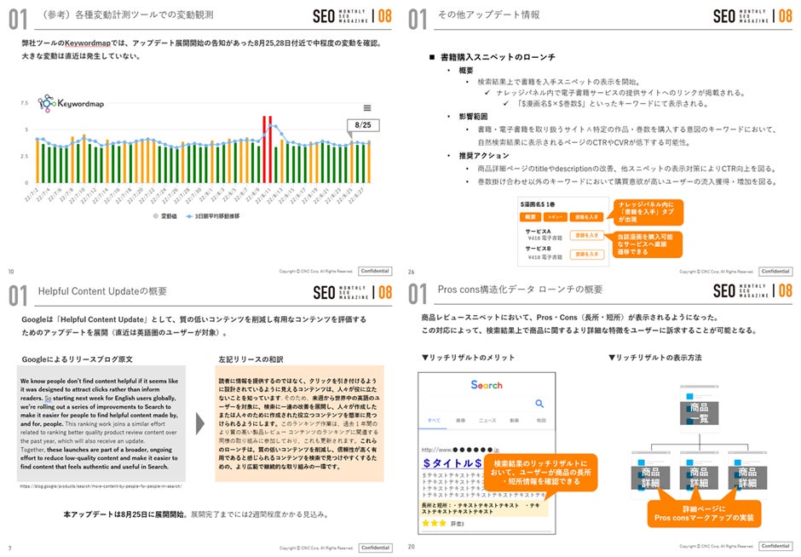Click the 長所と短所 highlighted snippet
Image resolution: width=801 pixels, height=557 pixels.
482,508
